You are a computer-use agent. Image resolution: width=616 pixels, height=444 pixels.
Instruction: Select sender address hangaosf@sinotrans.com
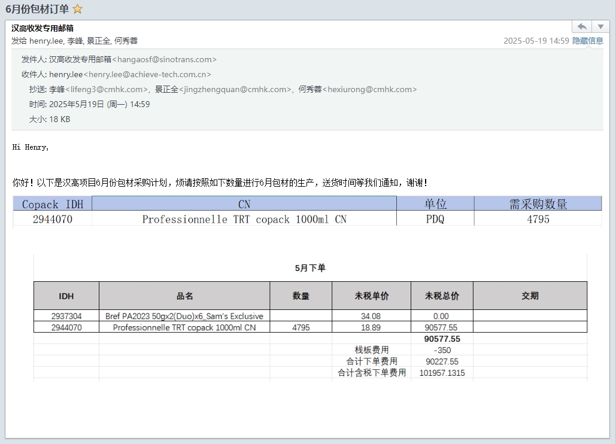click(164, 59)
